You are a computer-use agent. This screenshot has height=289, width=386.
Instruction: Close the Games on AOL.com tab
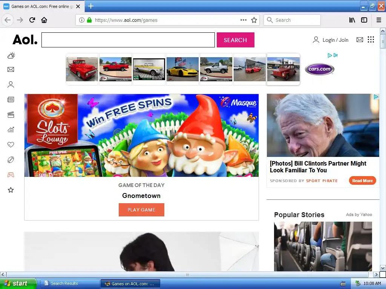coord(78,6)
